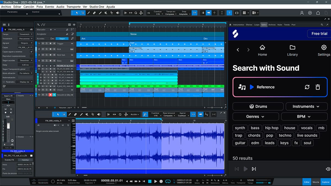Click the IQ quantize button
331x186 pixels.
pos(149,13)
